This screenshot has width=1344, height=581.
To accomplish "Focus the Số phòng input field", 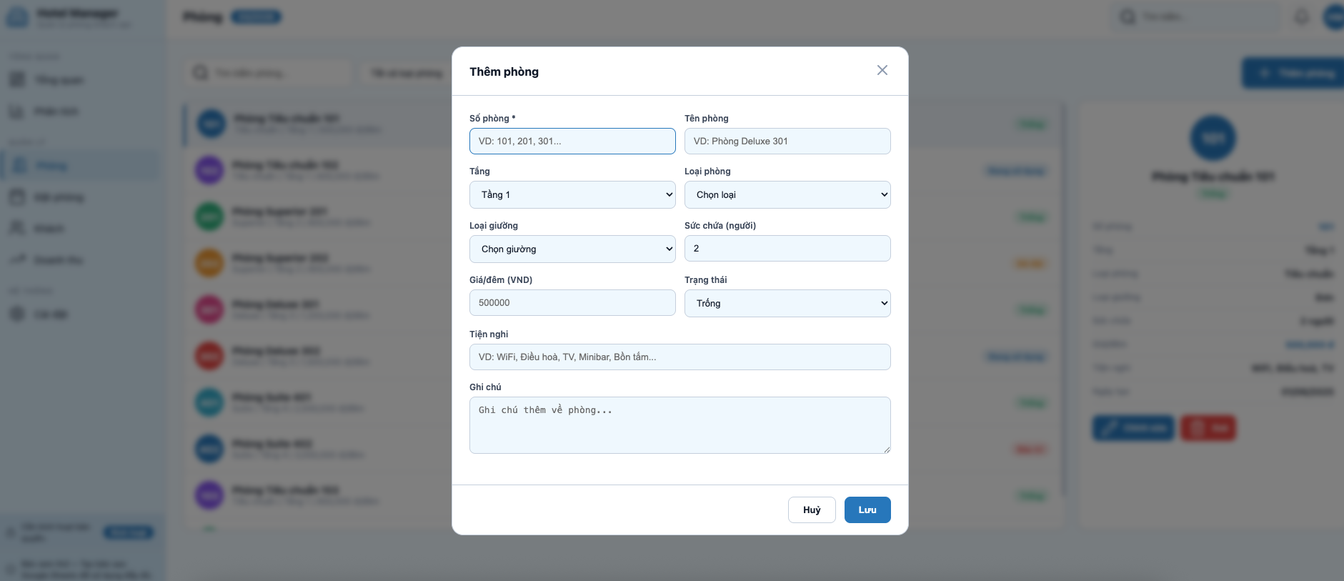I will point(572,141).
